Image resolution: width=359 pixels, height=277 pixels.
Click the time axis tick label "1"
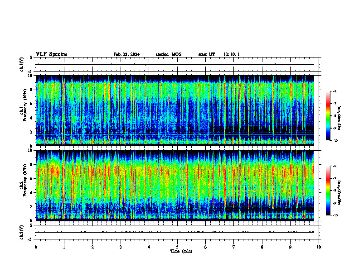[x=64, y=247]
